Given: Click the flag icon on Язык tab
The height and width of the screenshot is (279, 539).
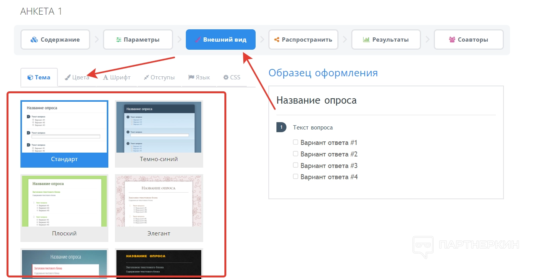Looking at the screenshot, I should [x=191, y=77].
